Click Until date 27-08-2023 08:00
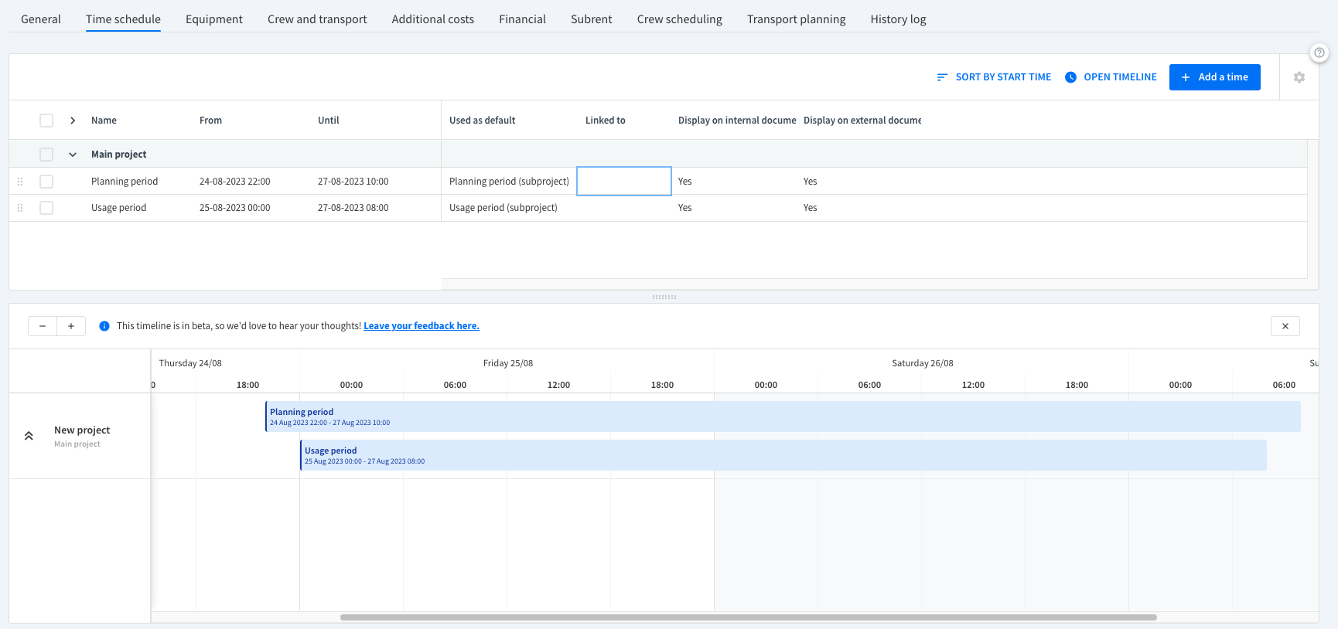The height and width of the screenshot is (629, 1338). (353, 208)
